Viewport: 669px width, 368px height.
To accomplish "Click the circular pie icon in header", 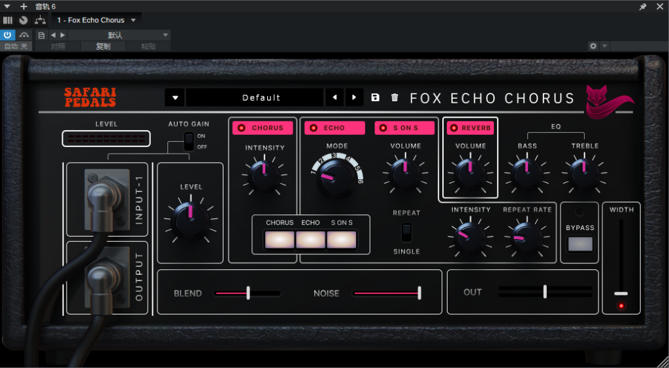I will [24, 20].
